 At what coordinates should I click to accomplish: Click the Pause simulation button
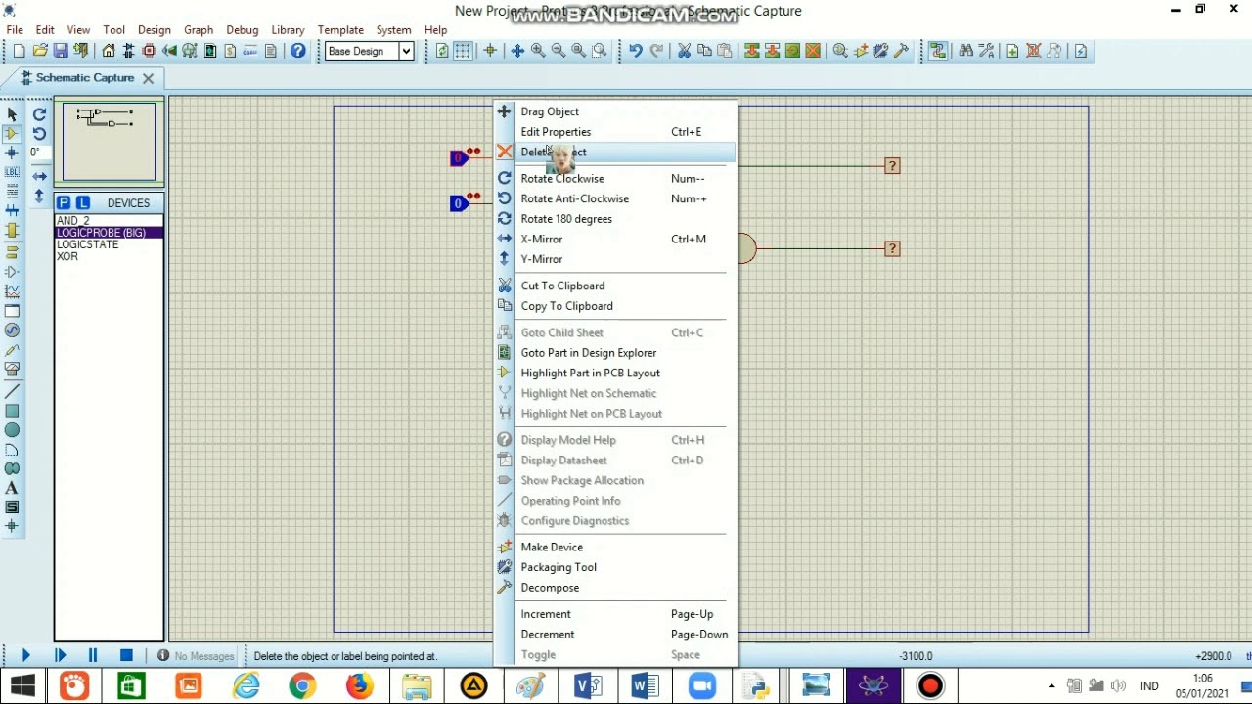pos(93,655)
